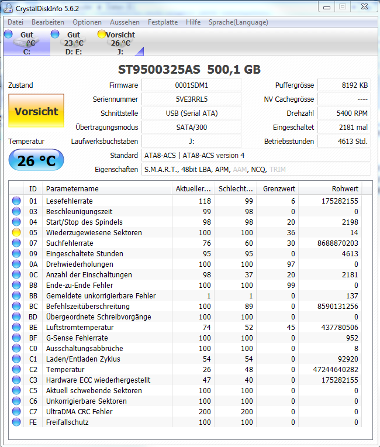Click the Drehzahl field 5400 RPM
The width and height of the screenshot is (380, 447).
[x=344, y=113]
